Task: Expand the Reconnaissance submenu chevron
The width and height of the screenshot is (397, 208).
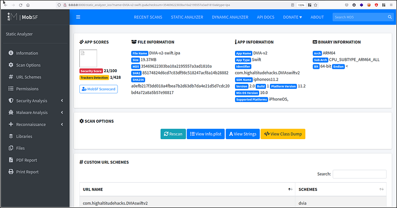Action: point(62,124)
